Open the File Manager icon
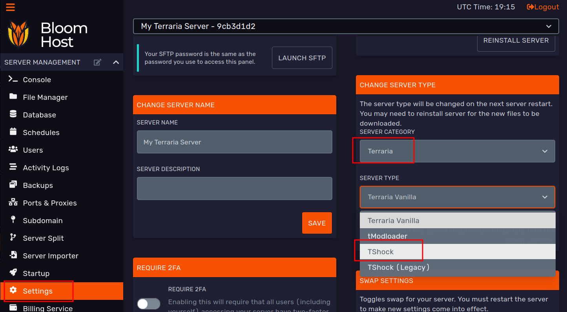The width and height of the screenshot is (567, 312). coord(13,97)
